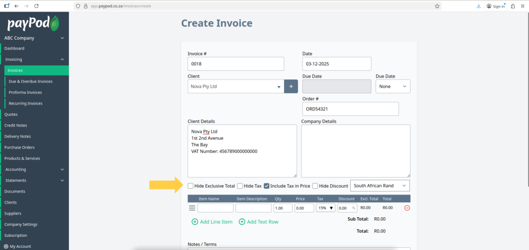This screenshot has width=529, height=250.
Task: Open South African Rand currency dropdown
Action: pyautogui.click(x=380, y=186)
